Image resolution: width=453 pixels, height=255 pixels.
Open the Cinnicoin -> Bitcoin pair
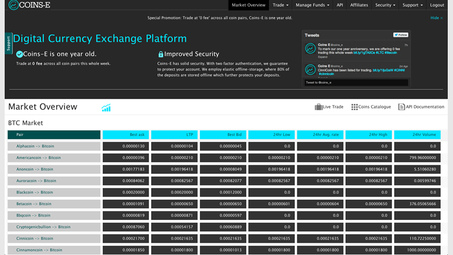(34, 239)
